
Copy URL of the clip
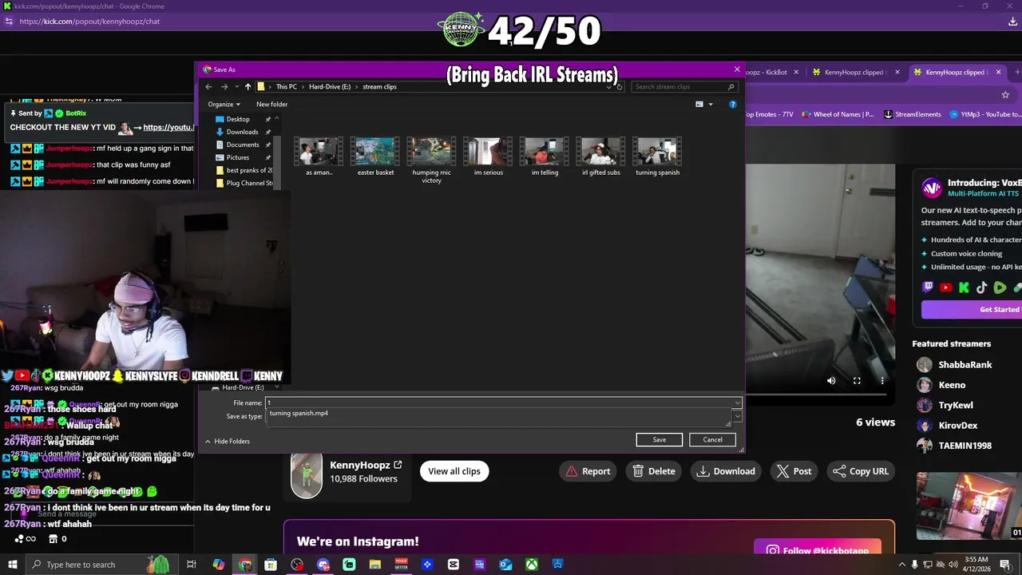(x=861, y=471)
